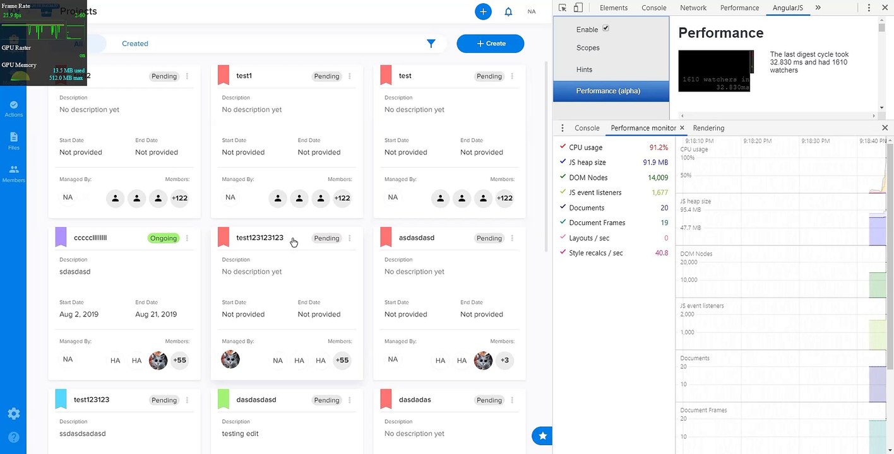The width and height of the screenshot is (894, 454).
Task: Select the AngularJS tab
Action: 788,8
